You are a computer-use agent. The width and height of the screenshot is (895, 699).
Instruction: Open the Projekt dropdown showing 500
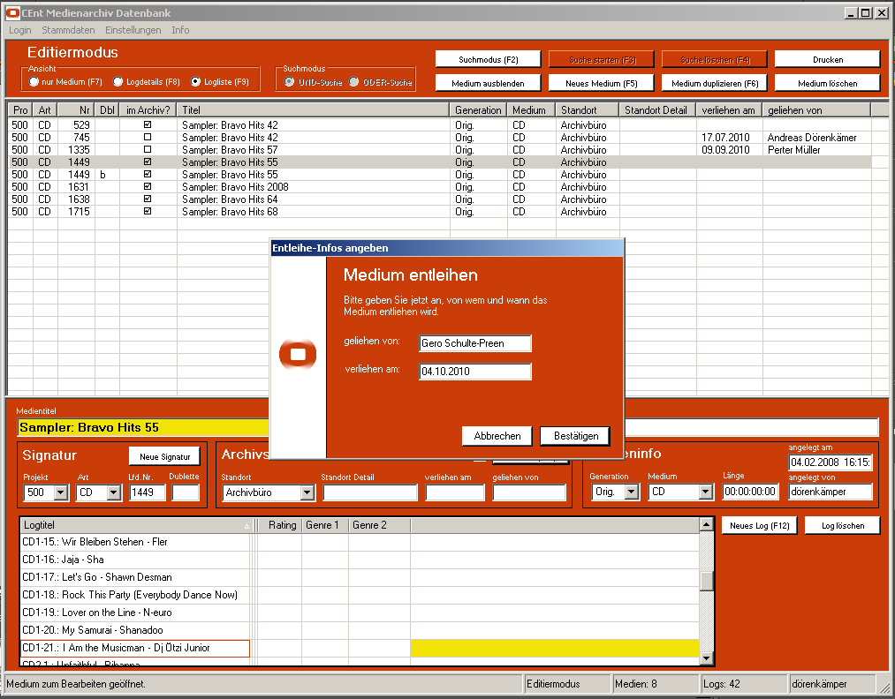pos(61,492)
